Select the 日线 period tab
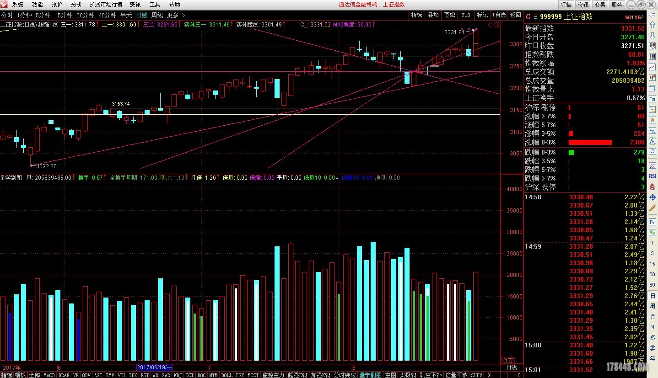The height and width of the screenshot is (378, 658). (142, 15)
